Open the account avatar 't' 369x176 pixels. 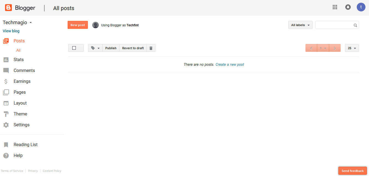tap(361, 7)
